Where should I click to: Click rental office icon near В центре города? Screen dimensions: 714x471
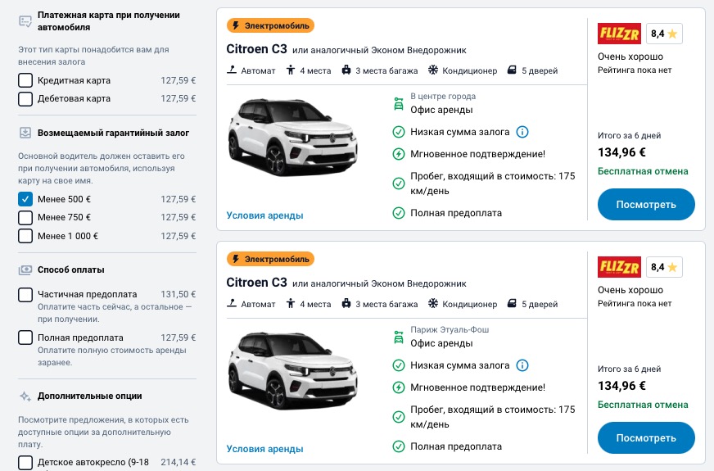(x=399, y=104)
